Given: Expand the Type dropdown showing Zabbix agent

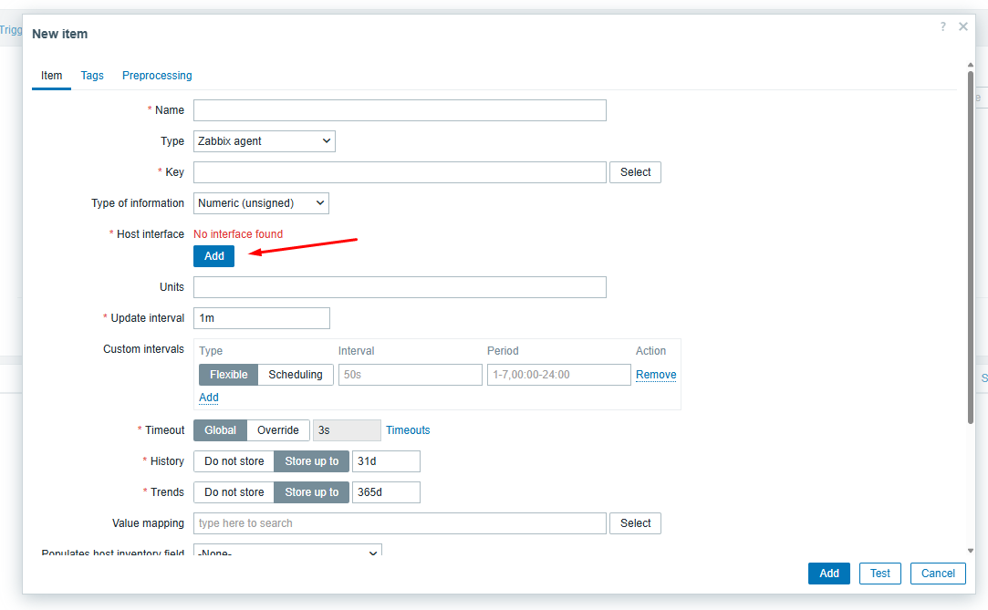Looking at the screenshot, I should pyautogui.click(x=265, y=141).
